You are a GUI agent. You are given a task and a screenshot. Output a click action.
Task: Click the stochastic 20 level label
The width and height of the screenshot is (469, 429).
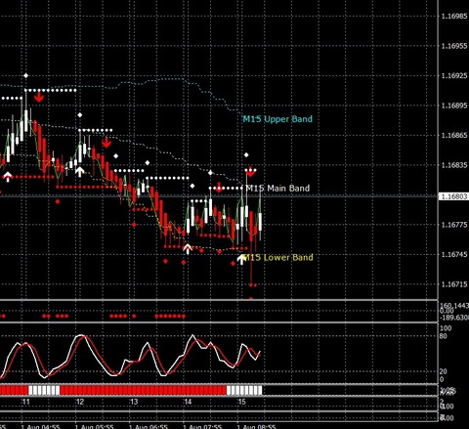[x=444, y=371]
